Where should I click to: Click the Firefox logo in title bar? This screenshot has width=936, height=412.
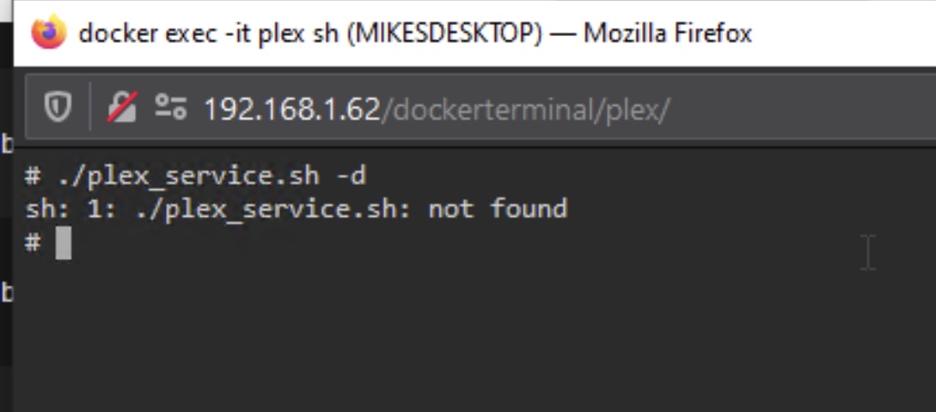click(49, 33)
